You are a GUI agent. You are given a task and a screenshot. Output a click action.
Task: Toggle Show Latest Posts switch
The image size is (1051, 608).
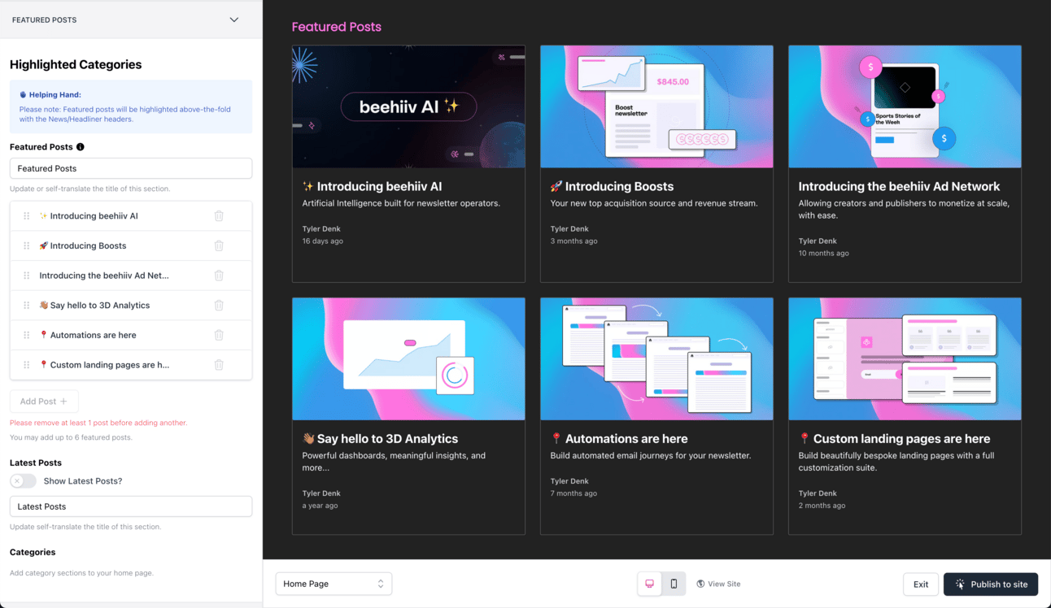23,481
